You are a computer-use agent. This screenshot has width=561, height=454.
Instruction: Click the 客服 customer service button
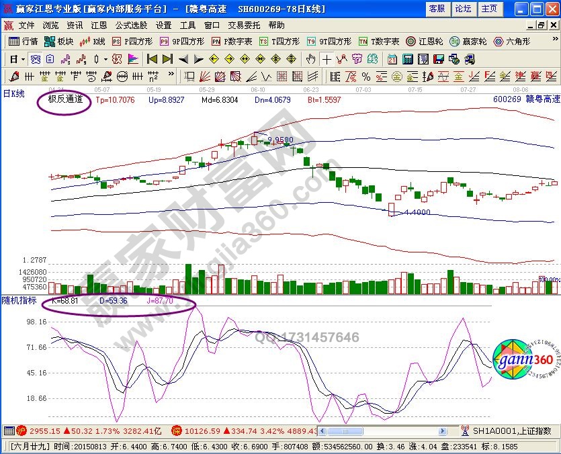pyautogui.click(x=436, y=9)
